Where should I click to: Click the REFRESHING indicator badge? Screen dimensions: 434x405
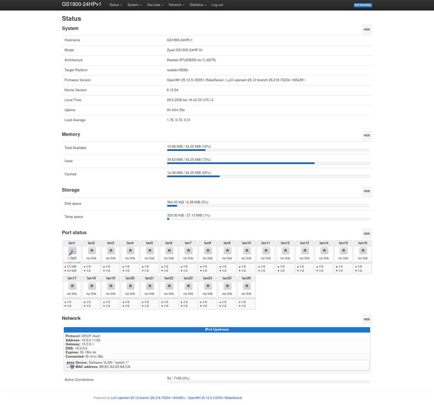(x=363, y=5)
